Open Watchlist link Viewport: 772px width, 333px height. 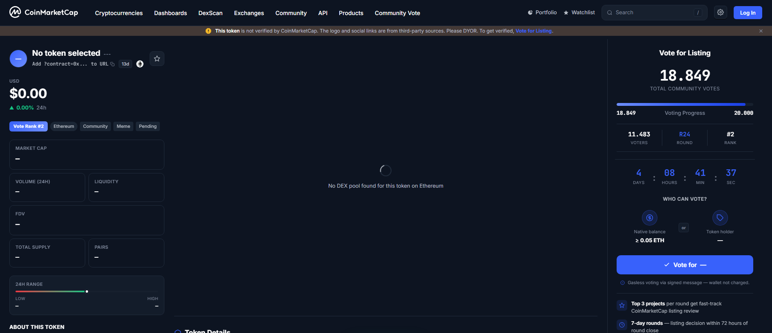[579, 13]
